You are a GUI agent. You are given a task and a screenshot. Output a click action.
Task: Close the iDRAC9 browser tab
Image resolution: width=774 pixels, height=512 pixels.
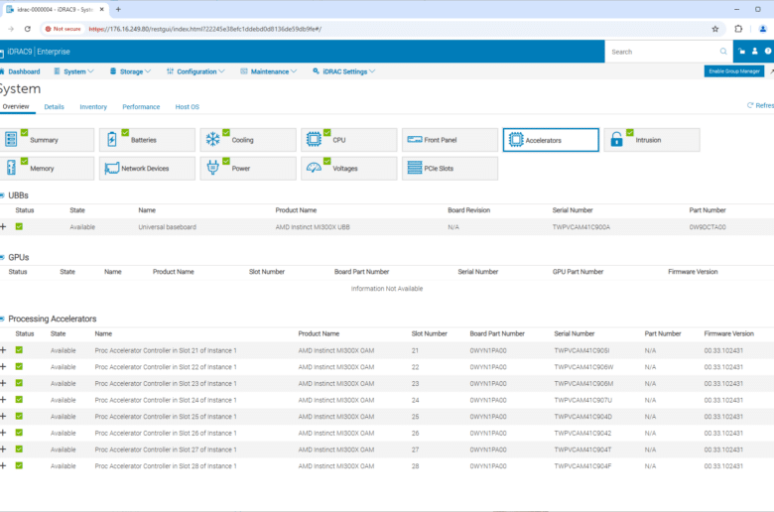tap(101, 9)
